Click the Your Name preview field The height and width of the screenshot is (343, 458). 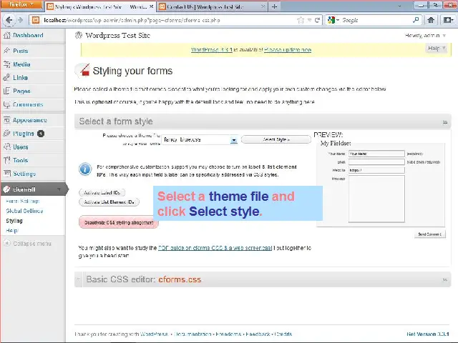click(x=376, y=154)
